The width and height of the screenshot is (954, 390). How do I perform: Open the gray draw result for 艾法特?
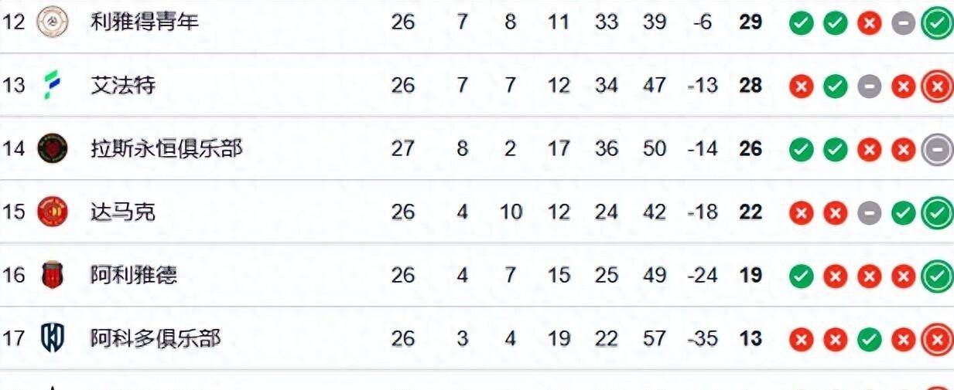coord(869,86)
